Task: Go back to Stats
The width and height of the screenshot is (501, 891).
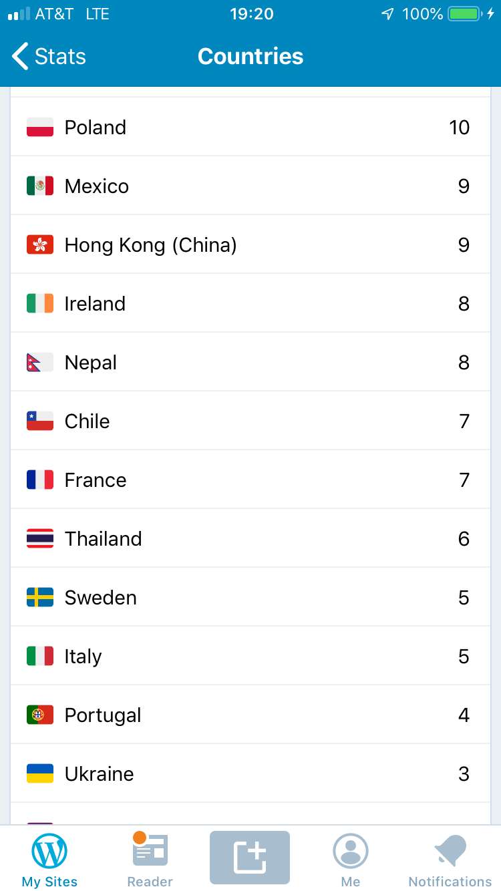Action: 49,57
